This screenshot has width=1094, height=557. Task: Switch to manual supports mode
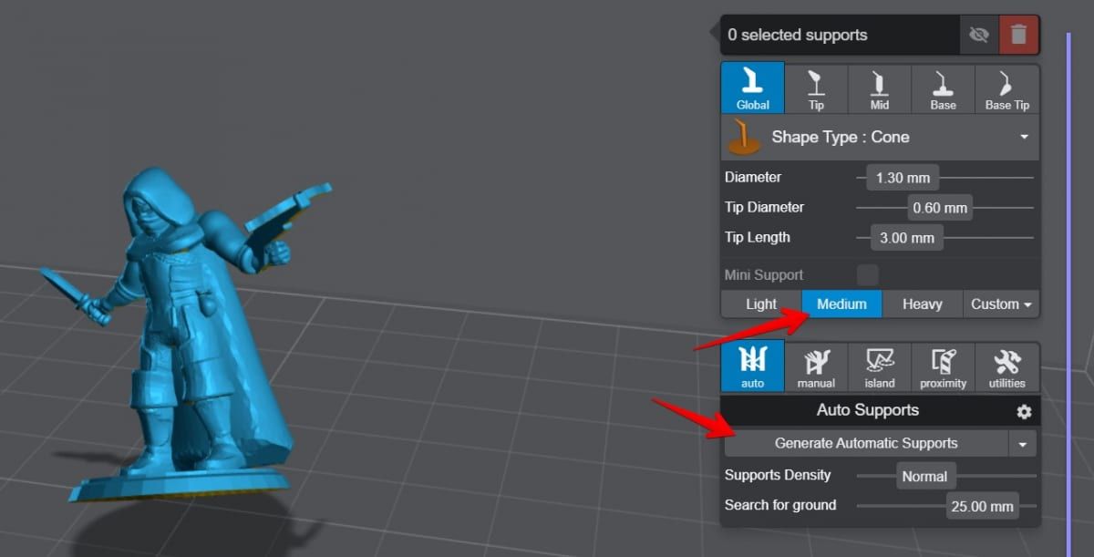click(816, 366)
